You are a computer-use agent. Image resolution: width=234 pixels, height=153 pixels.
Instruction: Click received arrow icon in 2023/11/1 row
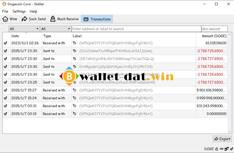[74, 43]
